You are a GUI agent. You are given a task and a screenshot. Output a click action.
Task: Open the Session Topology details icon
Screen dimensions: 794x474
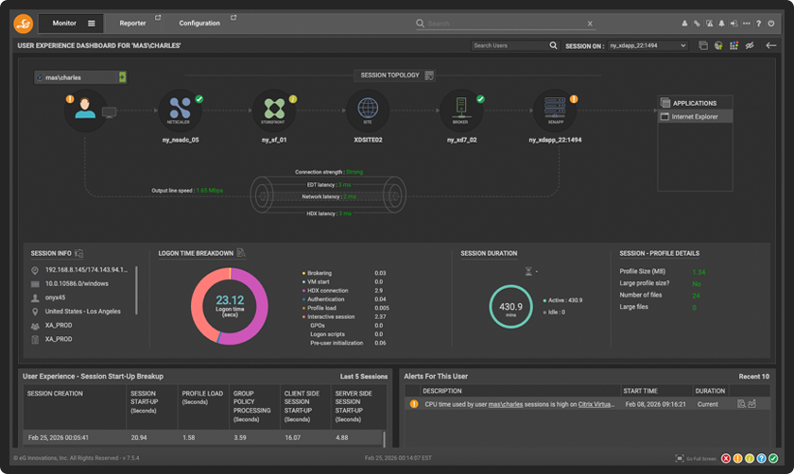pyautogui.click(x=429, y=76)
